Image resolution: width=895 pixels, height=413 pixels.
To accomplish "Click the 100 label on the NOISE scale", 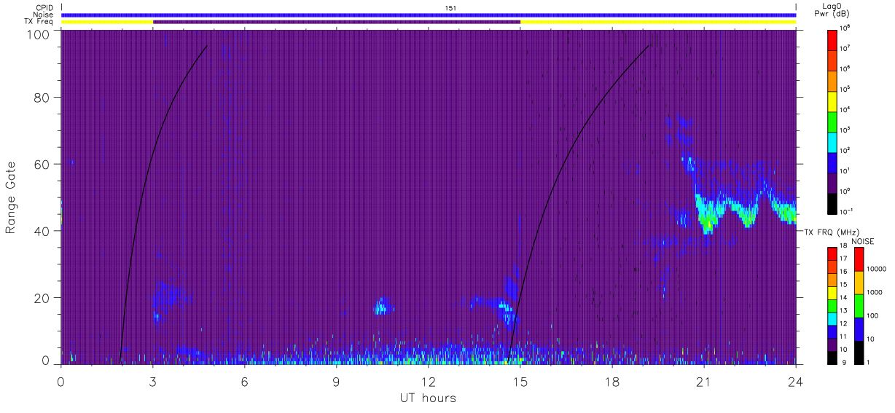I will (x=872, y=316).
